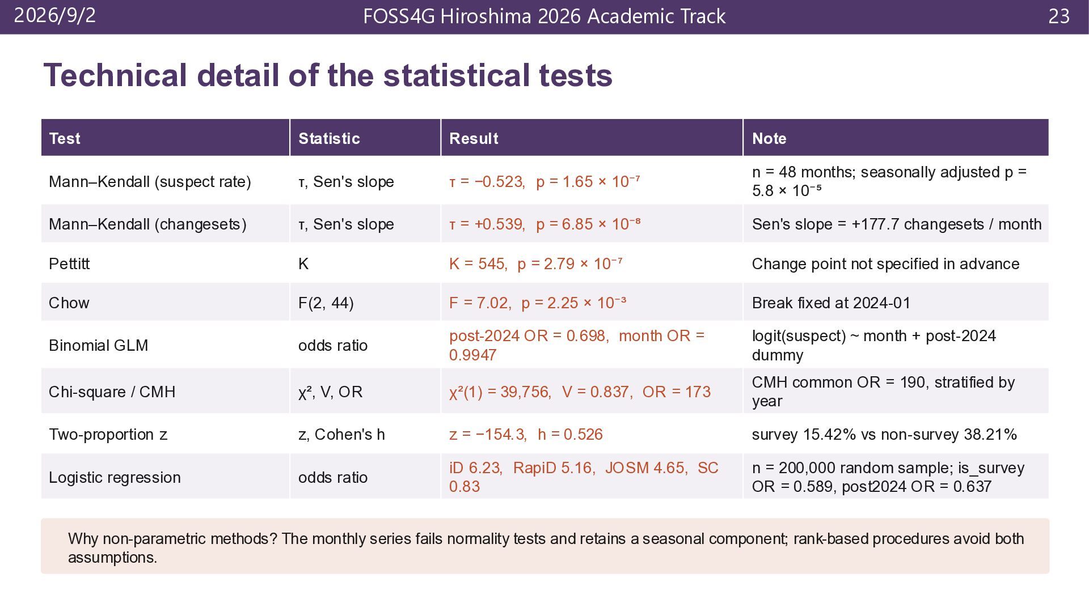Select the 'Result' column header
The width and height of the screenshot is (1089, 612).
pyautogui.click(x=592, y=138)
